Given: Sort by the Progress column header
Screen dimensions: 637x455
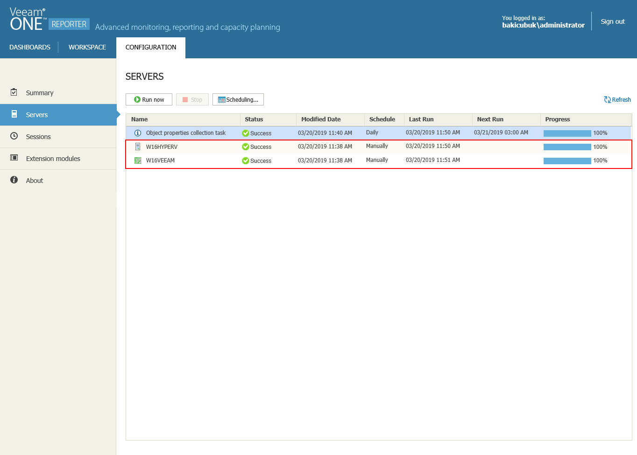Looking at the screenshot, I should coord(586,119).
